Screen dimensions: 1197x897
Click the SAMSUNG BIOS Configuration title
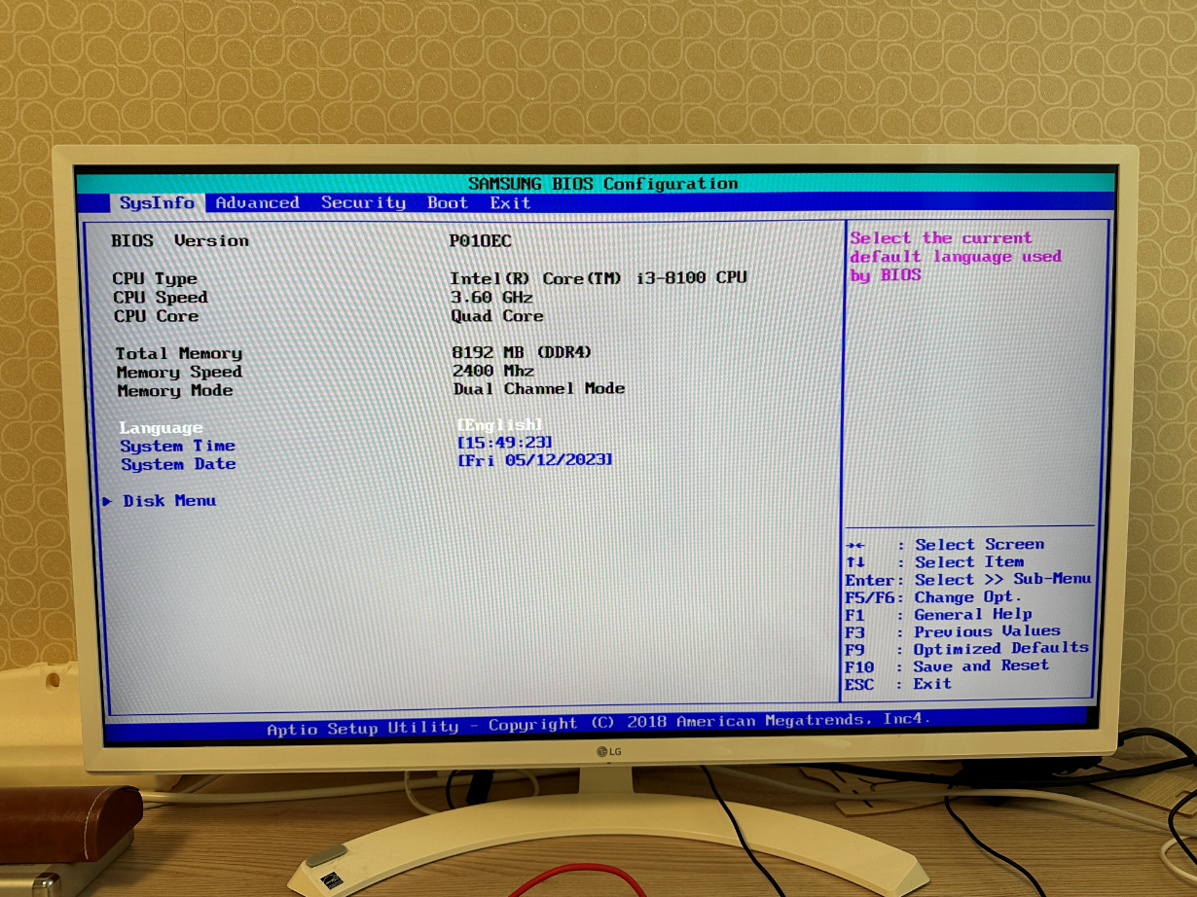tap(603, 184)
